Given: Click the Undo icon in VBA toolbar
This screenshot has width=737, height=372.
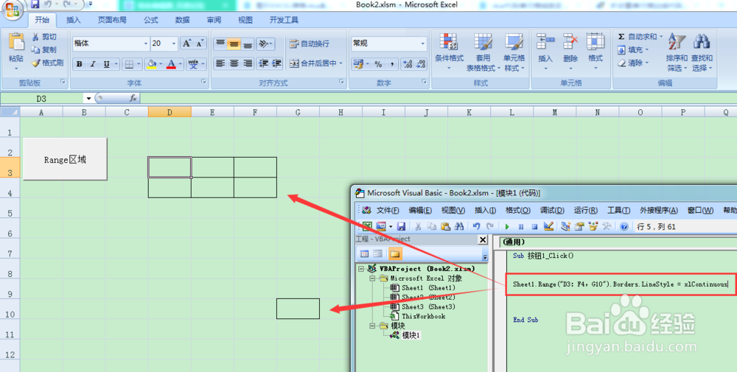Looking at the screenshot, I should click(x=476, y=226).
